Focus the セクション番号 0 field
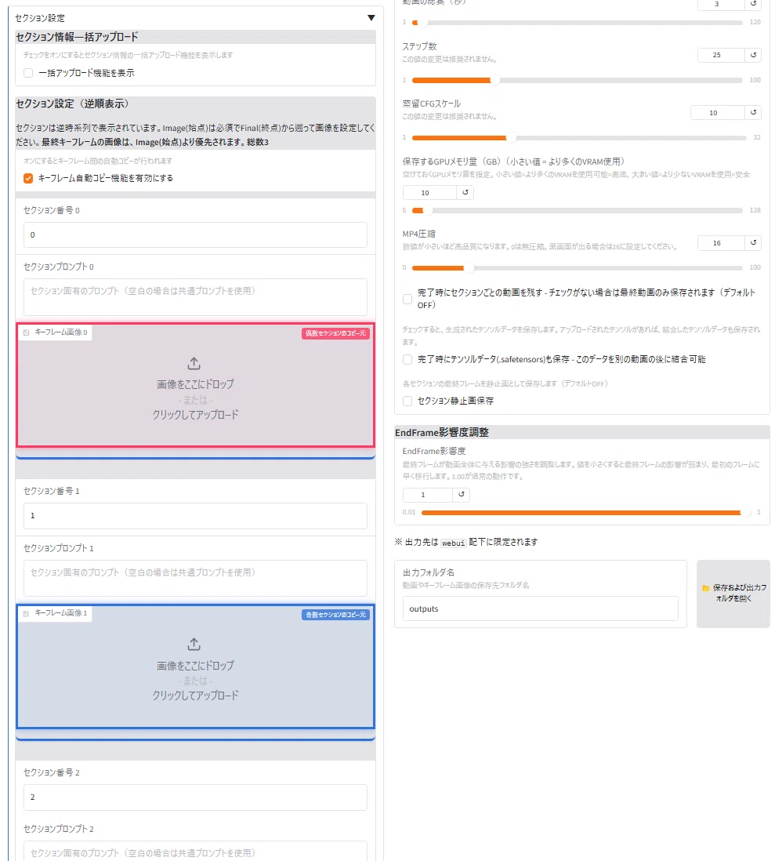This screenshot has width=775, height=861. (195, 235)
